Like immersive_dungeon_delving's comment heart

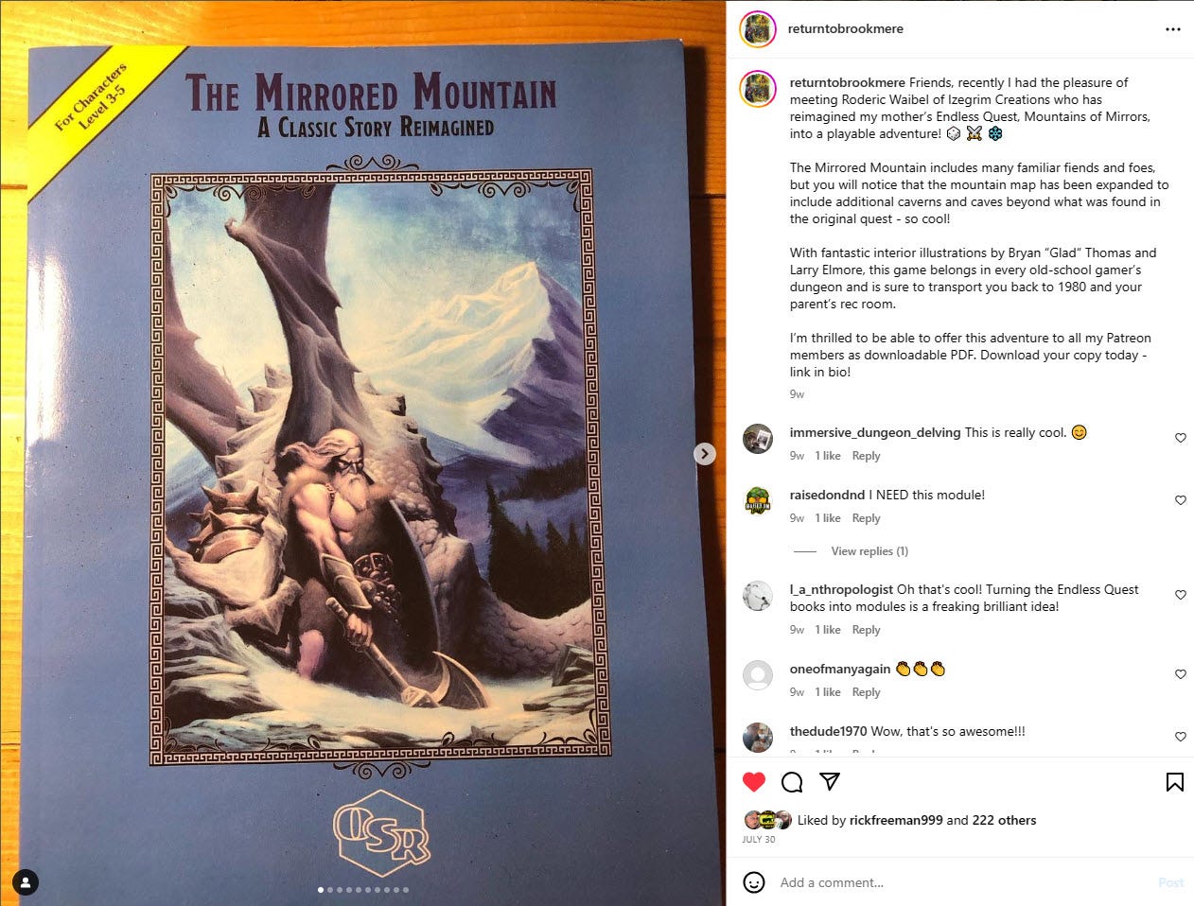click(1181, 438)
